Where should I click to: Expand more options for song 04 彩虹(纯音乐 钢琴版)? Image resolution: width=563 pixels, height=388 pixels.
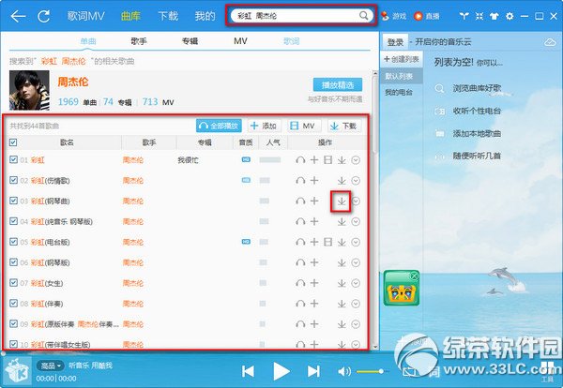coord(356,221)
